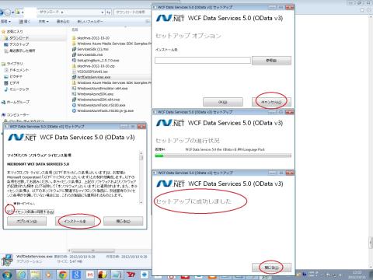Open the blue Google search taskbar icon
The width and height of the screenshot is (373, 280).
pyautogui.click(x=76, y=275)
